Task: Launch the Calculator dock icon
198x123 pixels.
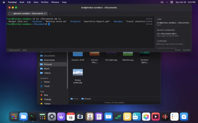Action: (42, 117)
